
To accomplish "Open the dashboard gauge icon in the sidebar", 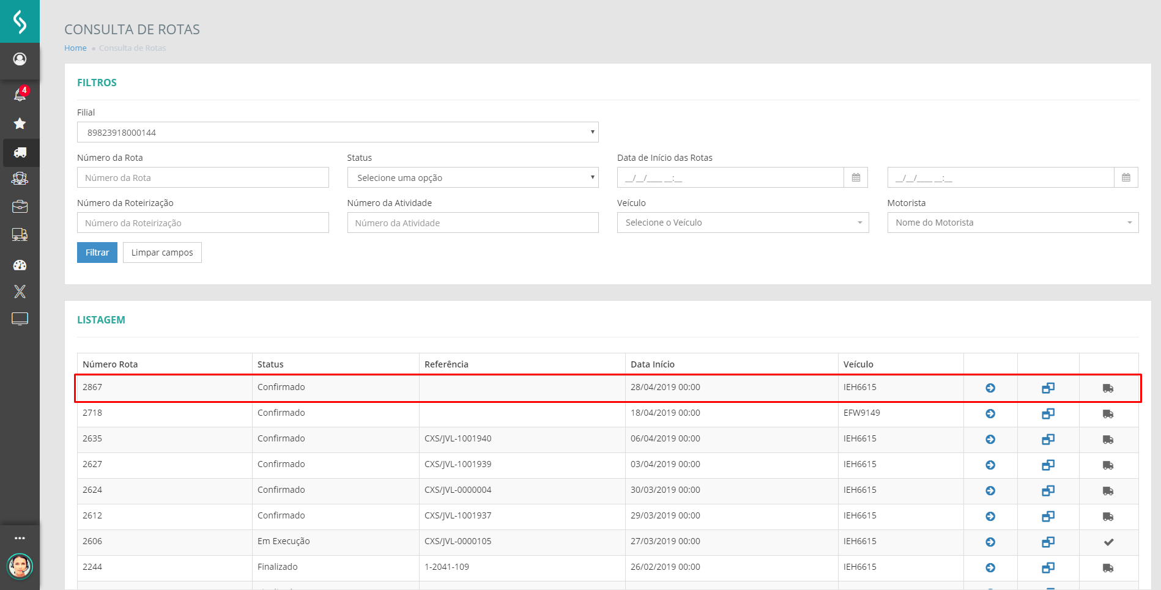I will [x=20, y=265].
